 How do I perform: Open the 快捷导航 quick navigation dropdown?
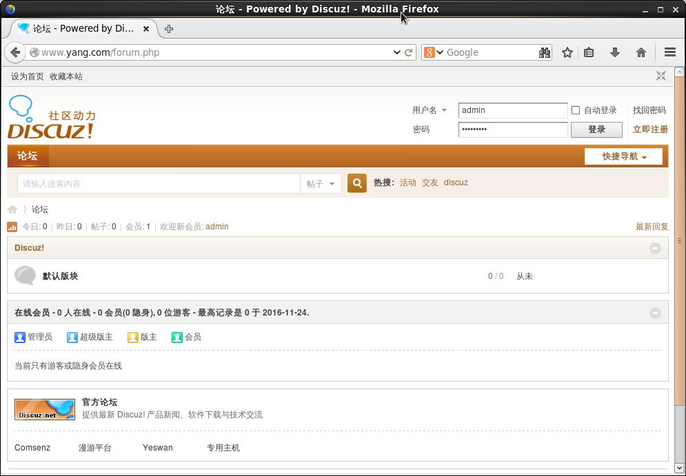pos(623,156)
